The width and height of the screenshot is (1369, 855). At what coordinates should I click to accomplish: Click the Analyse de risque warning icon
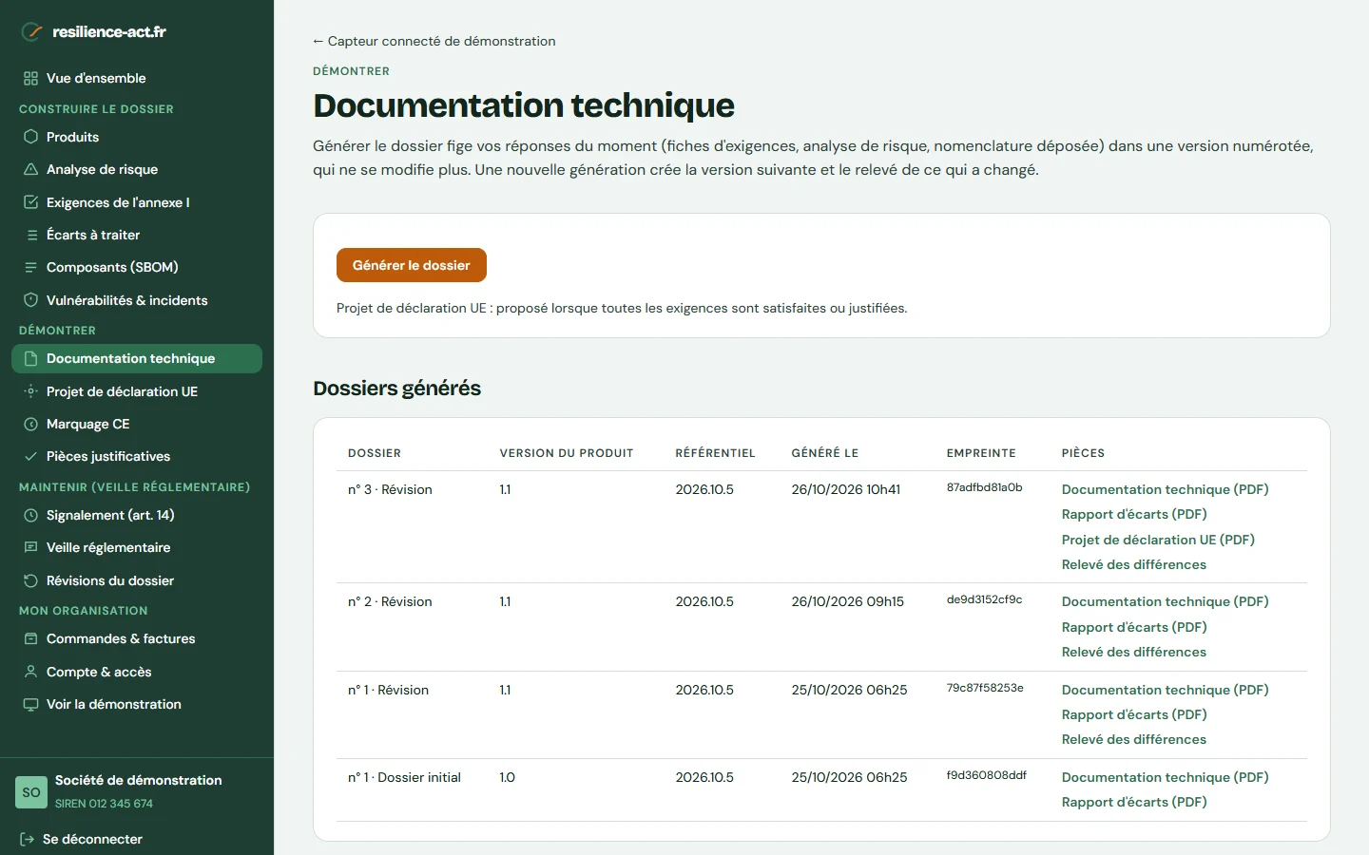30,169
